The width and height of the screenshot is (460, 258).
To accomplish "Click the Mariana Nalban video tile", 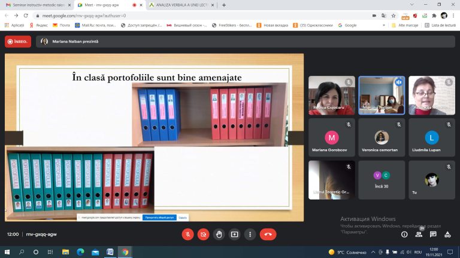I will point(382,96).
